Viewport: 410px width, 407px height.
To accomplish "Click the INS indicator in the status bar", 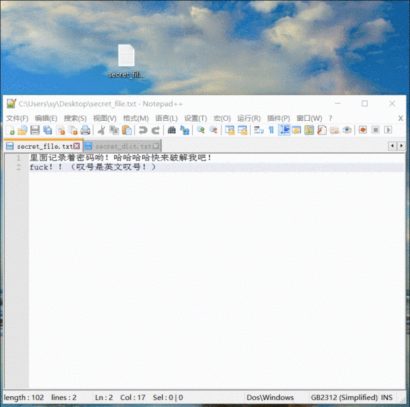I will pyautogui.click(x=387, y=397).
